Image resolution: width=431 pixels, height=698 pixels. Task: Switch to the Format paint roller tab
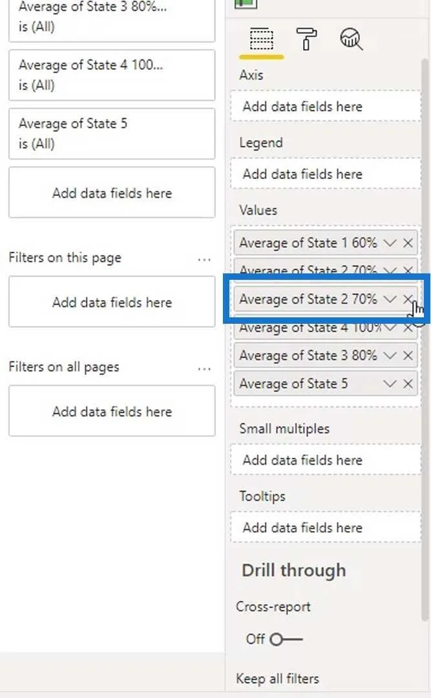(x=306, y=39)
